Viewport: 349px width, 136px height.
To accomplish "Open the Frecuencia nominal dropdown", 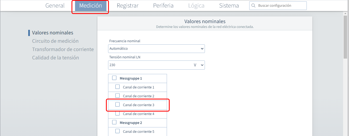I will point(156,49).
